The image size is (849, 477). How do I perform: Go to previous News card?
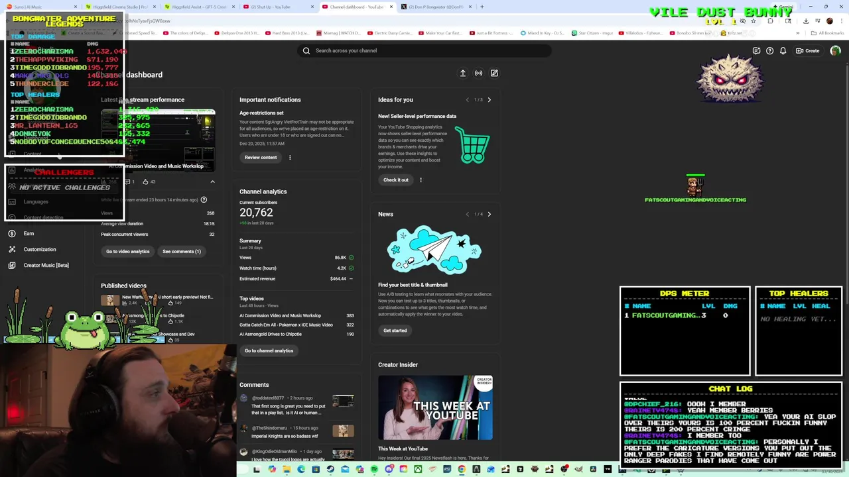point(467,214)
